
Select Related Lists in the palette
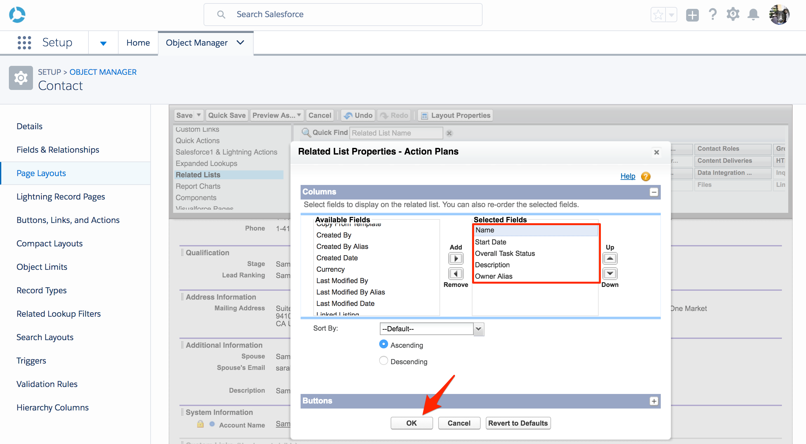pyautogui.click(x=229, y=175)
